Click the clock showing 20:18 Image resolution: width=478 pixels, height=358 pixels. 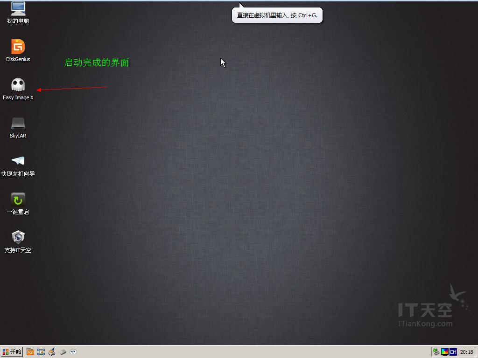(x=466, y=352)
